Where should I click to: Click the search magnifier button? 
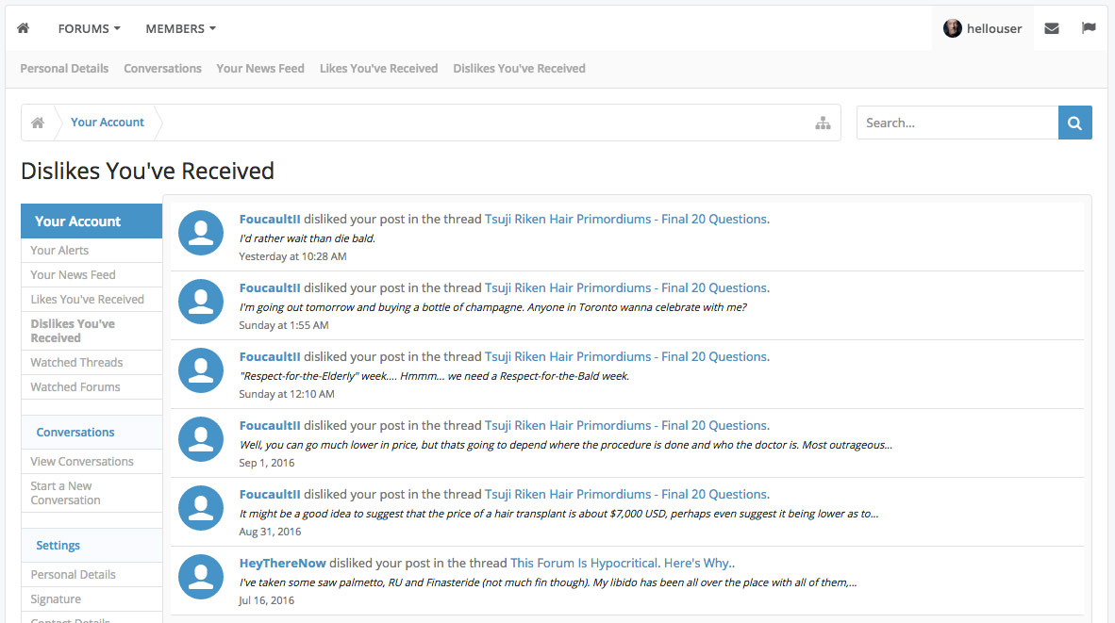[1074, 123]
